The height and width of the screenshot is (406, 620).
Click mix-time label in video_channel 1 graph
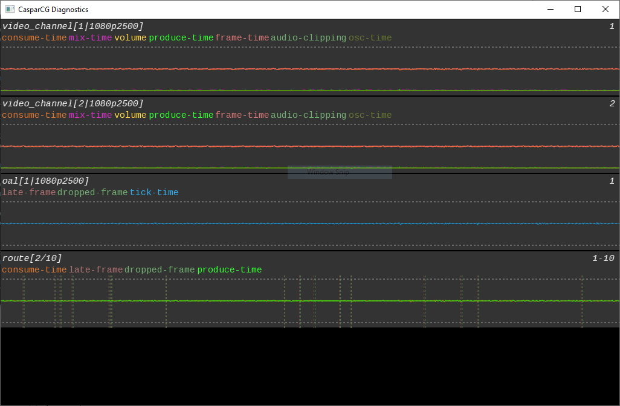pyautogui.click(x=91, y=37)
